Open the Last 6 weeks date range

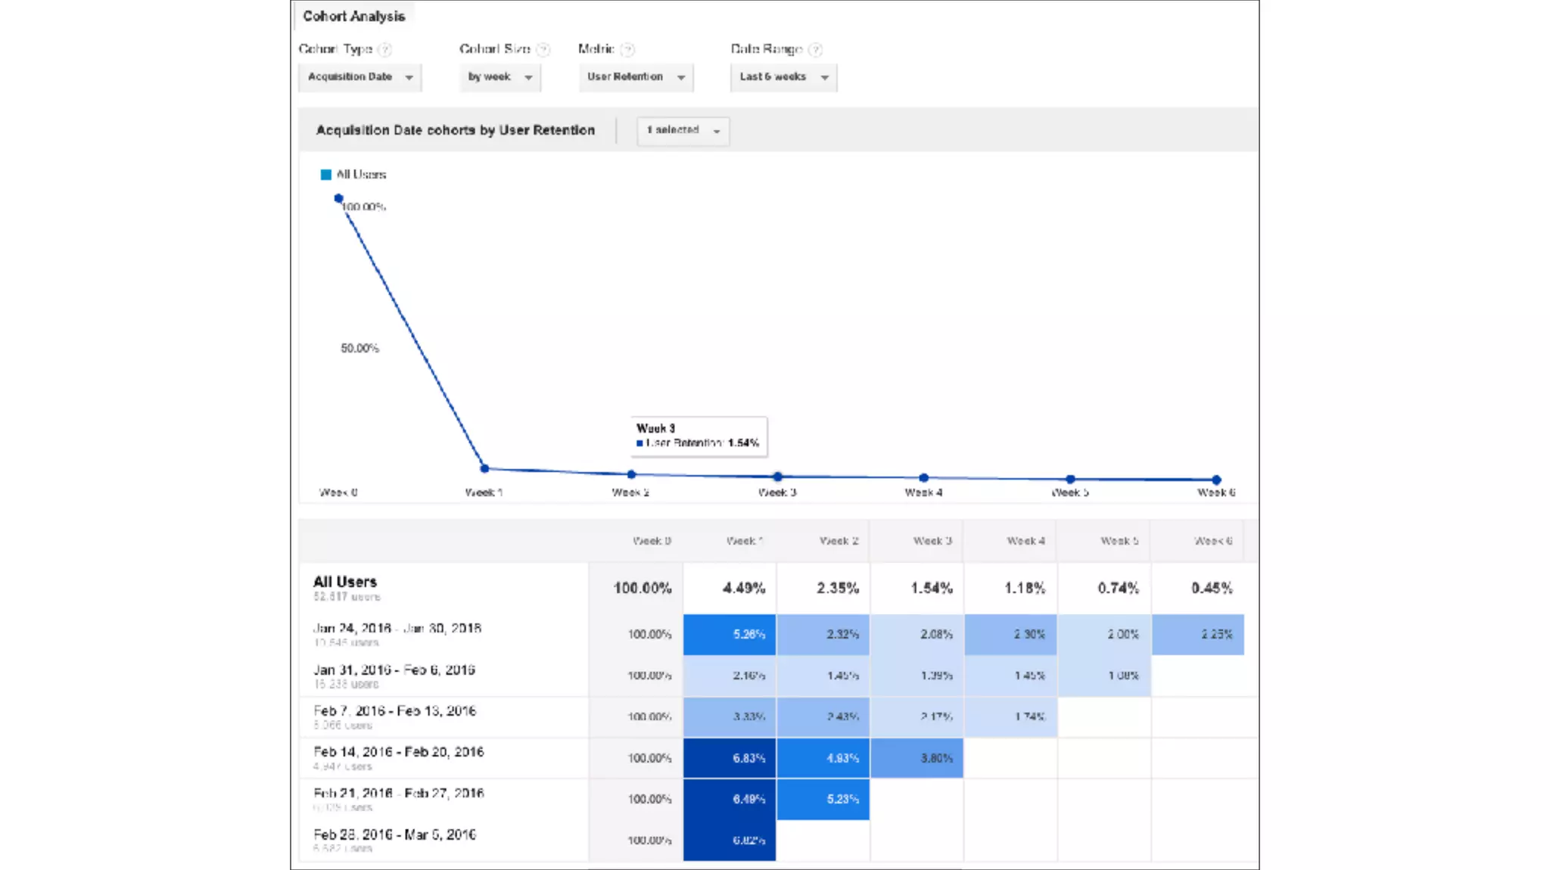tap(783, 77)
